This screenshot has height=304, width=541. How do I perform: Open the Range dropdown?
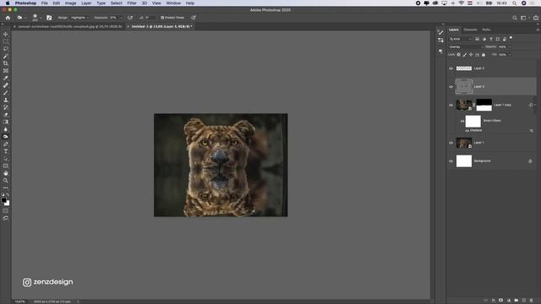79,18
